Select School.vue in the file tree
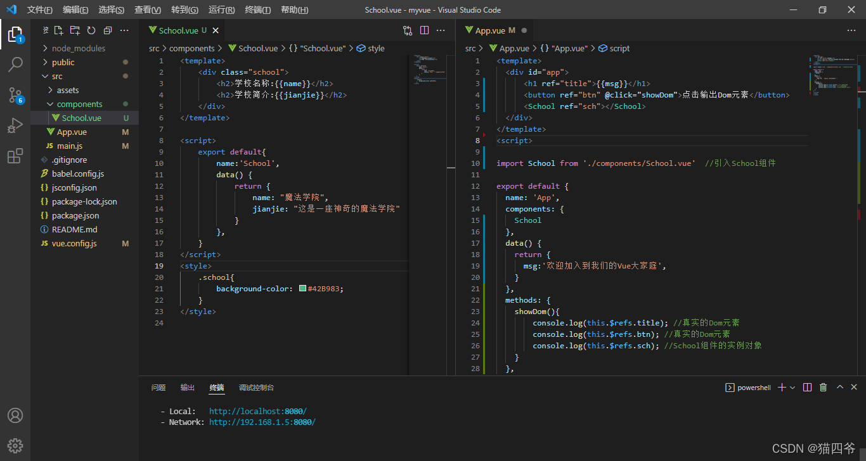 click(84, 118)
